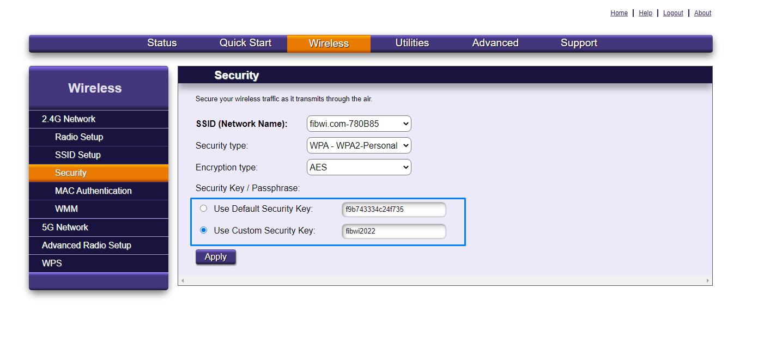Select the Security sidebar item

coord(99,173)
